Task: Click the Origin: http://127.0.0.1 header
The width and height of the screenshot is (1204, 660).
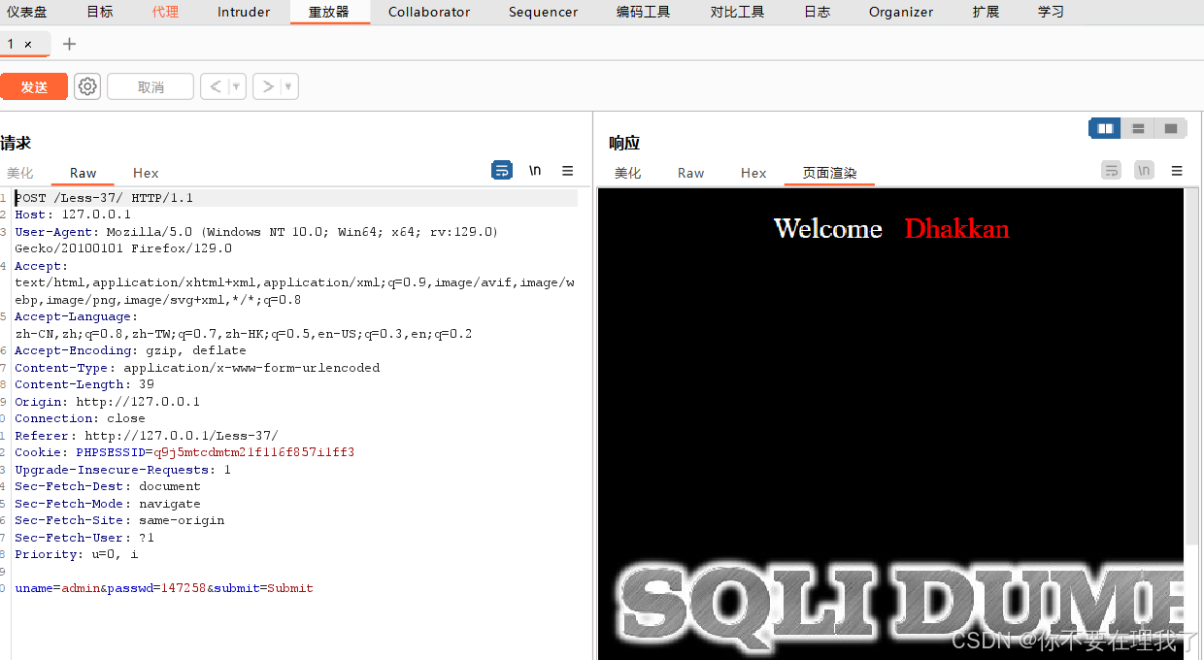Action: [x=107, y=402]
